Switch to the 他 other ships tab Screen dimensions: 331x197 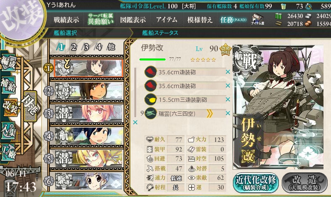pos(111,47)
